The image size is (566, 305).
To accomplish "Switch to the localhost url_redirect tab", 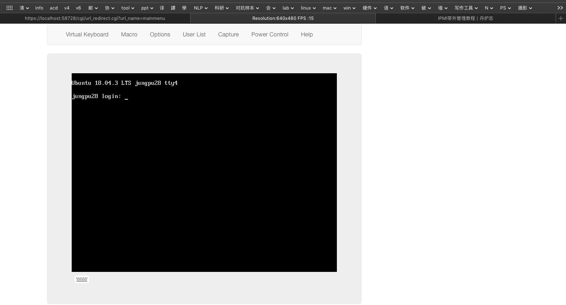I will point(95,18).
